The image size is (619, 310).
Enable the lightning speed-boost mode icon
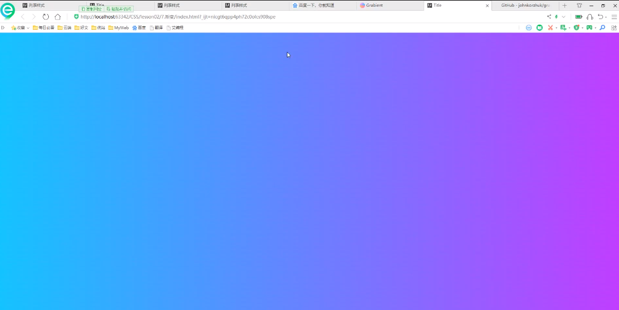tap(556, 16)
